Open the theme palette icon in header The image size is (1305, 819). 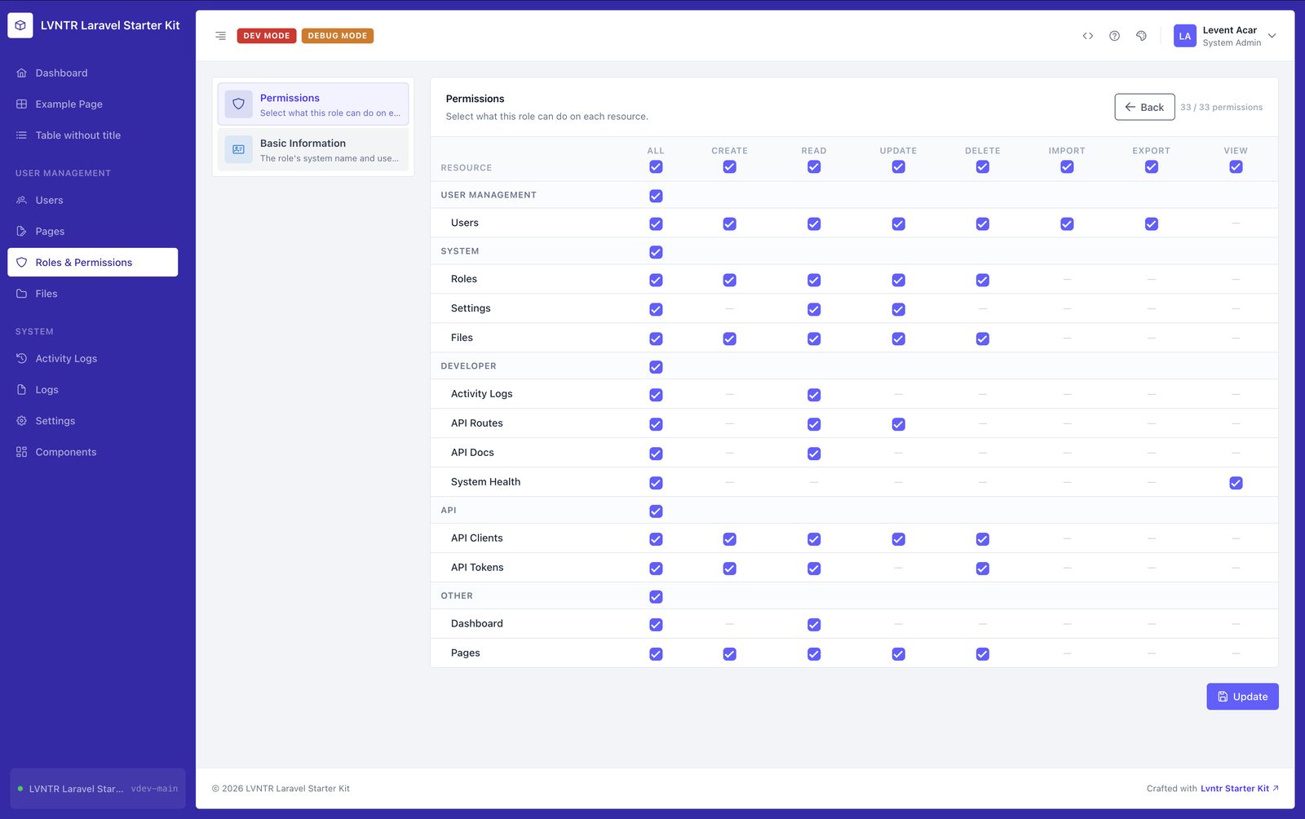tap(1141, 36)
